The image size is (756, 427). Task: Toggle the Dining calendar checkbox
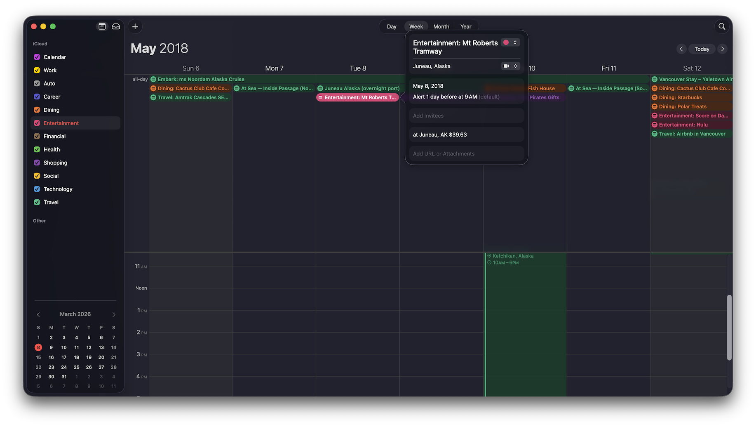37,110
